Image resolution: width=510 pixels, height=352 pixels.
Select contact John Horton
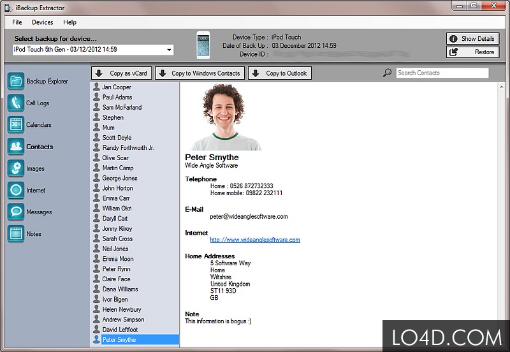117,188
